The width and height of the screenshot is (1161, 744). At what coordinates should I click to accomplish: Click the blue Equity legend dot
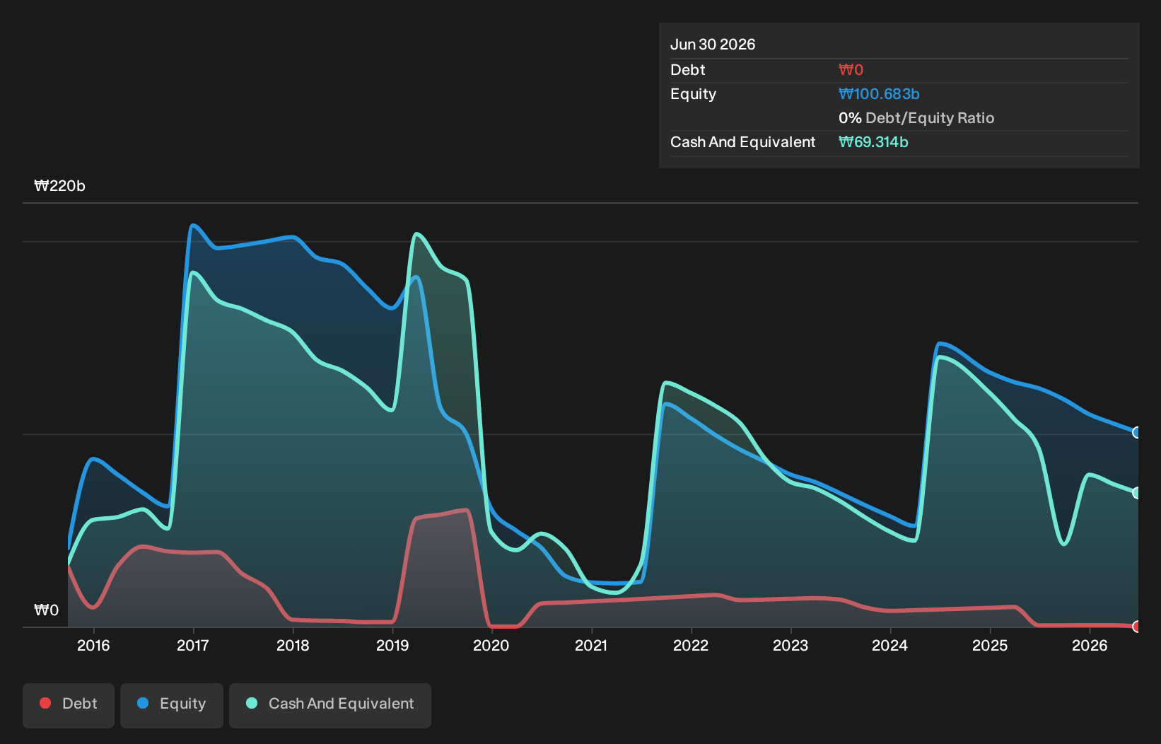pyautogui.click(x=143, y=703)
